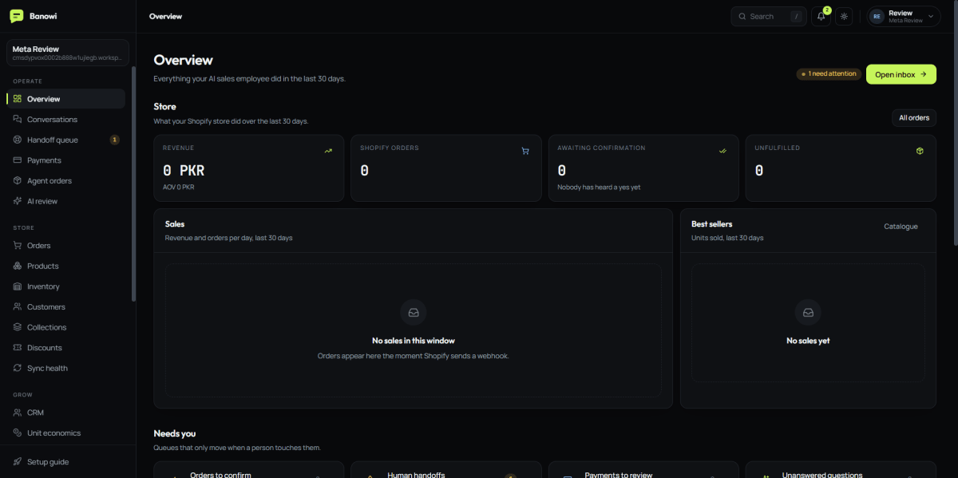Screen dimensions: 958x478
Task: Click the Handoff queue count badge
Action: pos(115,140)
